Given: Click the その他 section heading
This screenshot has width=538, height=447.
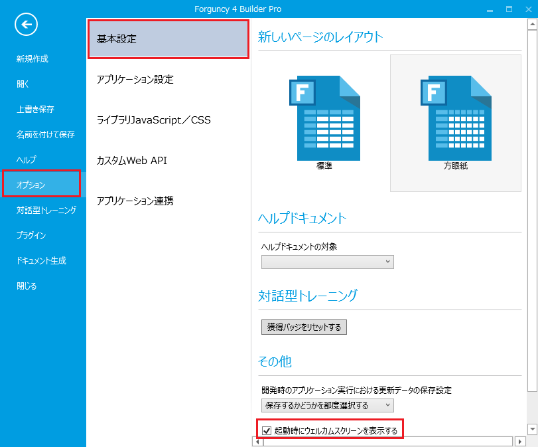Looking at the screenshot, I should pos(275,361).
